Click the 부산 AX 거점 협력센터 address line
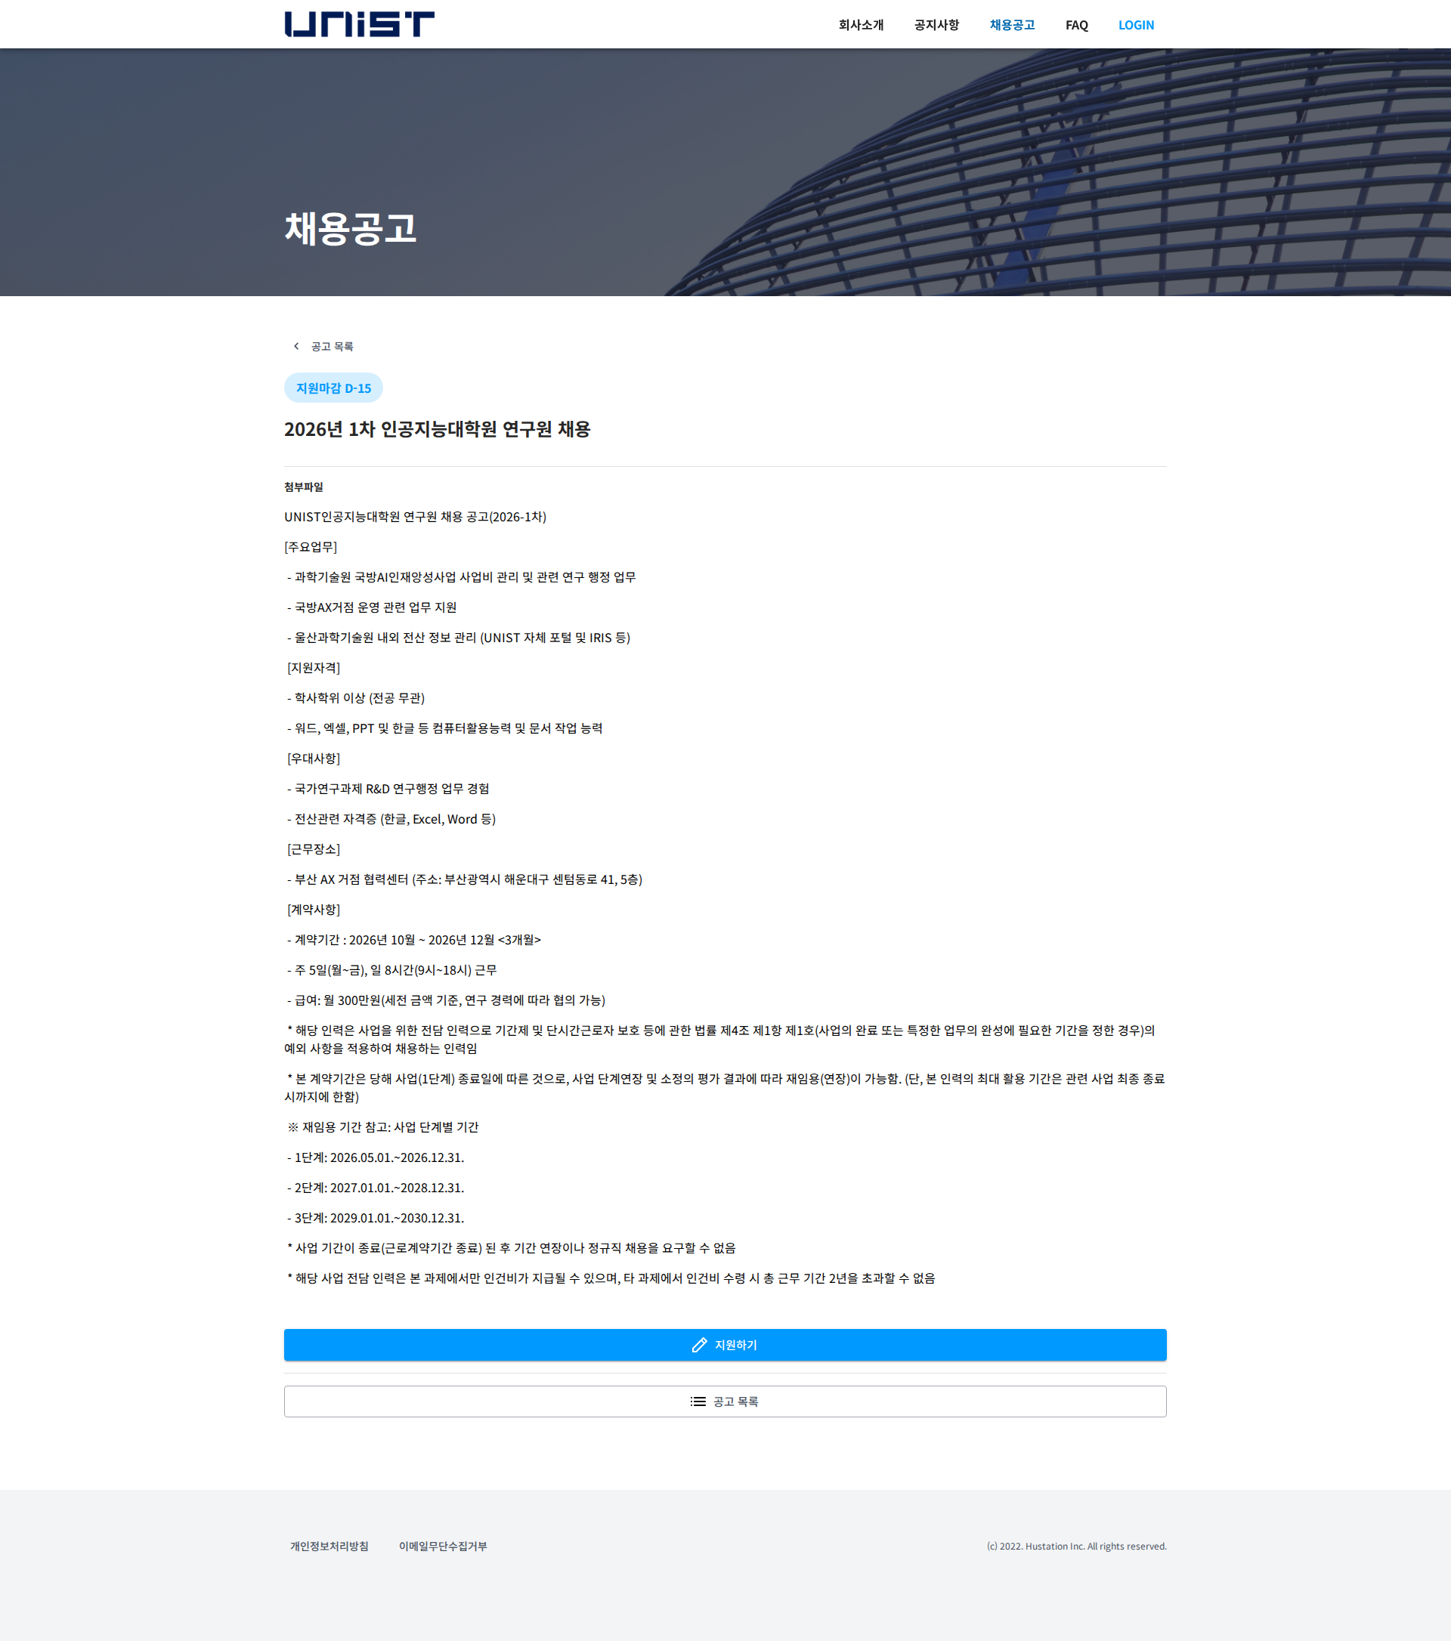This screenshot has height=1641, width=1451. pos(465,880)
